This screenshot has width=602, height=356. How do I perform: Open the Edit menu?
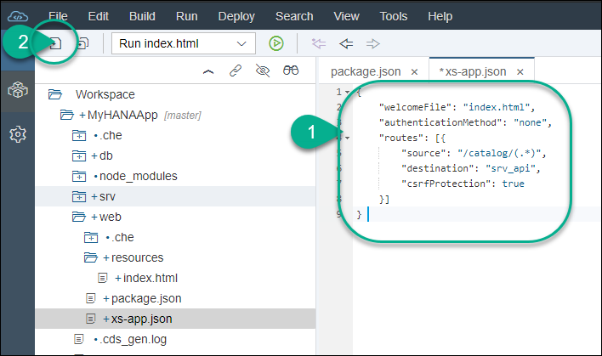coord(99,16)
